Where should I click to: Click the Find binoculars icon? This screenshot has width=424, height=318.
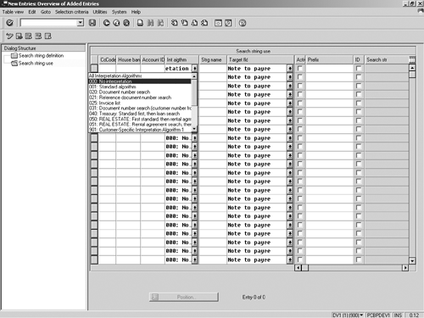pyautogui.click(x=150, y=23)
